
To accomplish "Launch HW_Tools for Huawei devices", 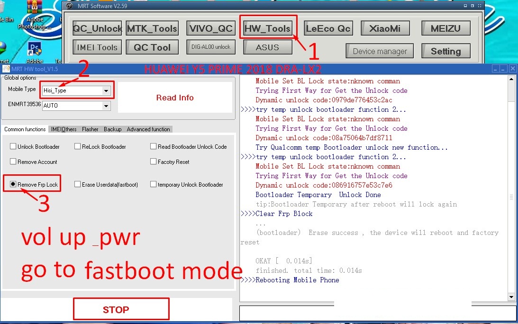I will point(268,28).
